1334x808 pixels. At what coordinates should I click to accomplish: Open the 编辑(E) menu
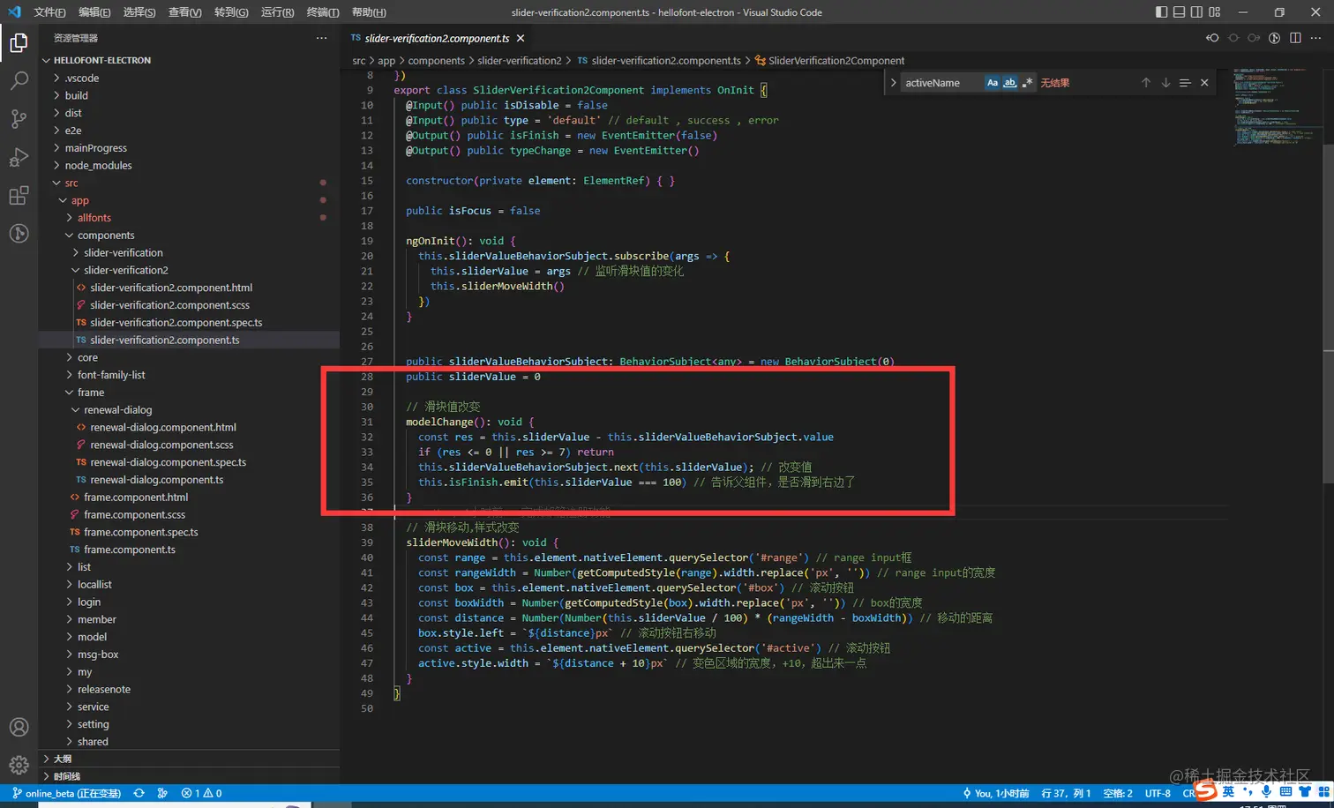point(94,12)
